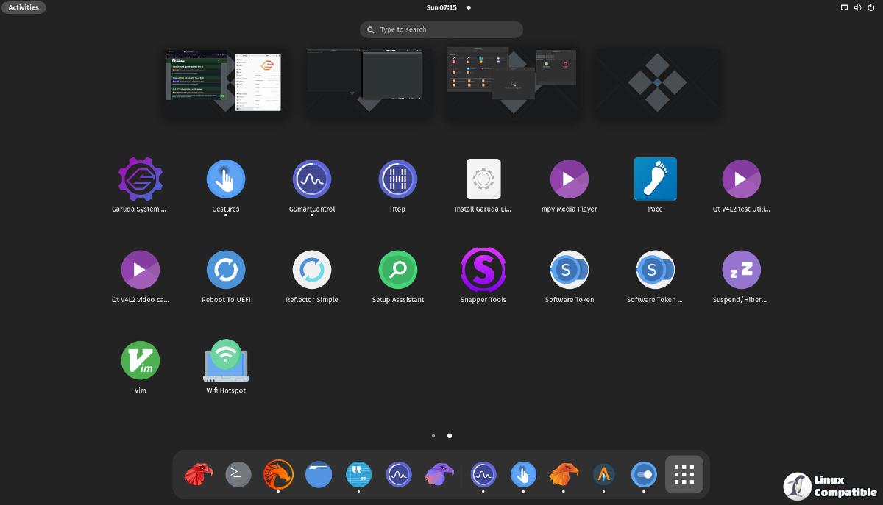
Task: Click the Show Applications grid button in dock
Action: point(684,474)
